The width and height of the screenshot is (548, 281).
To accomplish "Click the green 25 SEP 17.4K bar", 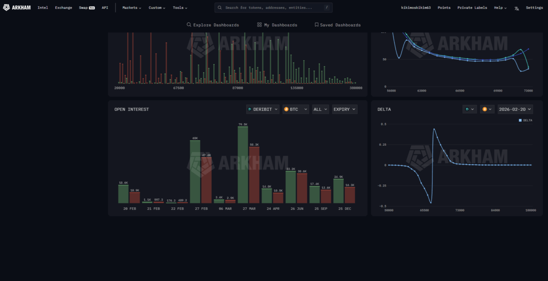I will click(314, 195).
